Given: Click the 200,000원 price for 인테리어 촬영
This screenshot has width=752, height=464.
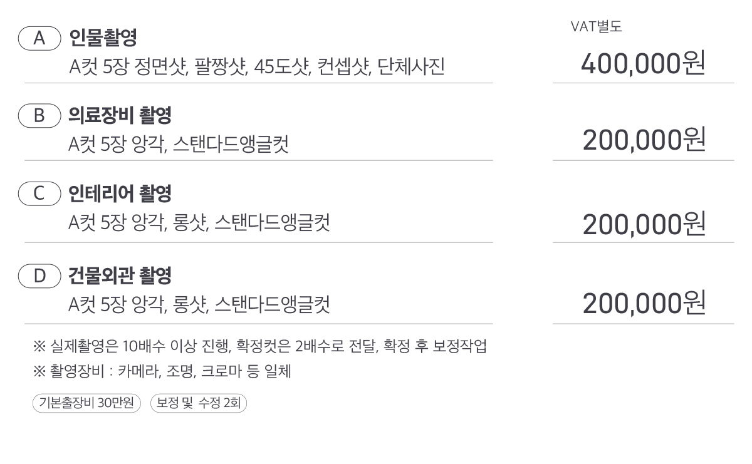Looking at the screenshot, I should [644, 224].
